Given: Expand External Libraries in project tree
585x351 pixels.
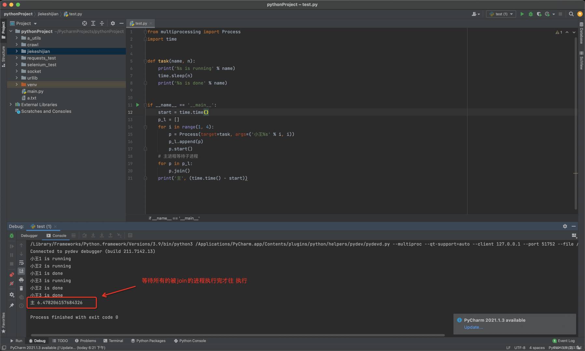Looking at the screenshot, I should [11, 105].
